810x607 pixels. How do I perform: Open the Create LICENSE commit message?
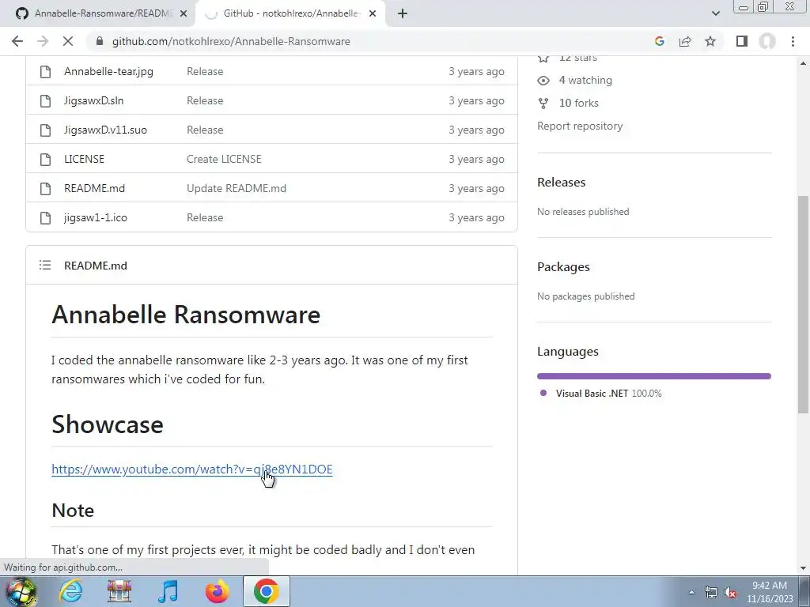coord(224,159)
